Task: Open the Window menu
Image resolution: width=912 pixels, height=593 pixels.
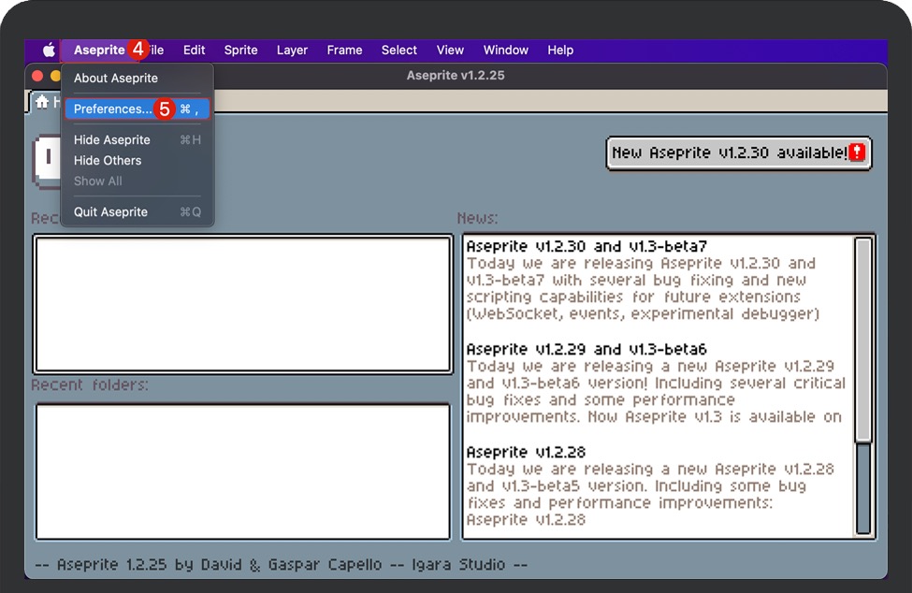Action: click(x=505, y=50)
